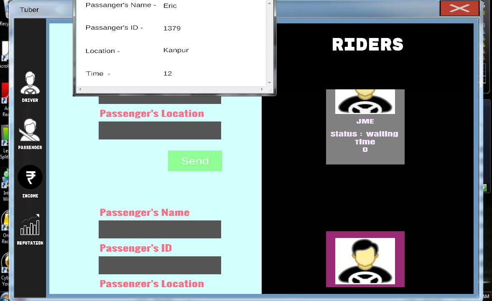The height and width of the screenshot is (301, 492).
Task: Click the popup's scroll down arrow
Action: (269, 83)
